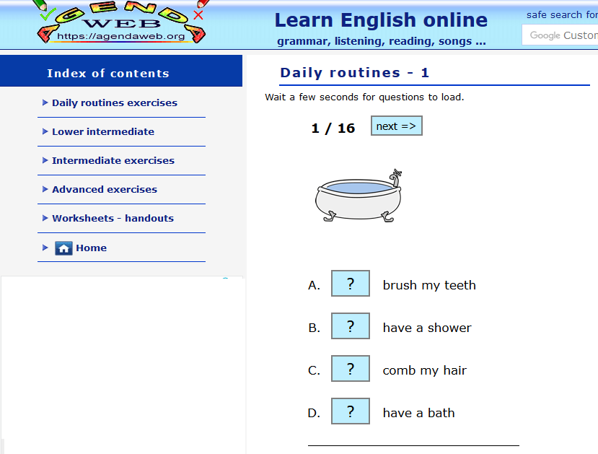Screen dimensions: 598x454
Task: Go to the next question
Action: coord(396,126)
